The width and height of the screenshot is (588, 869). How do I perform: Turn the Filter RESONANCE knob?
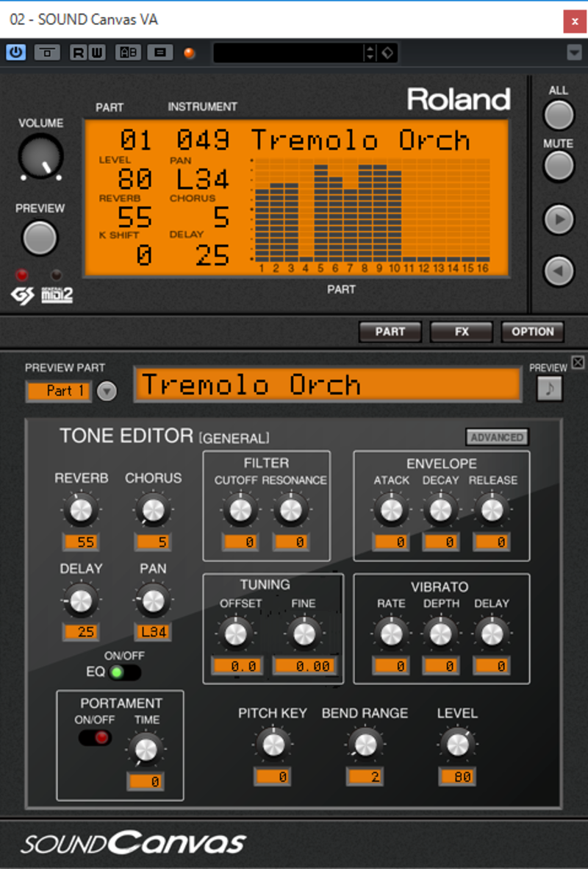290,510
